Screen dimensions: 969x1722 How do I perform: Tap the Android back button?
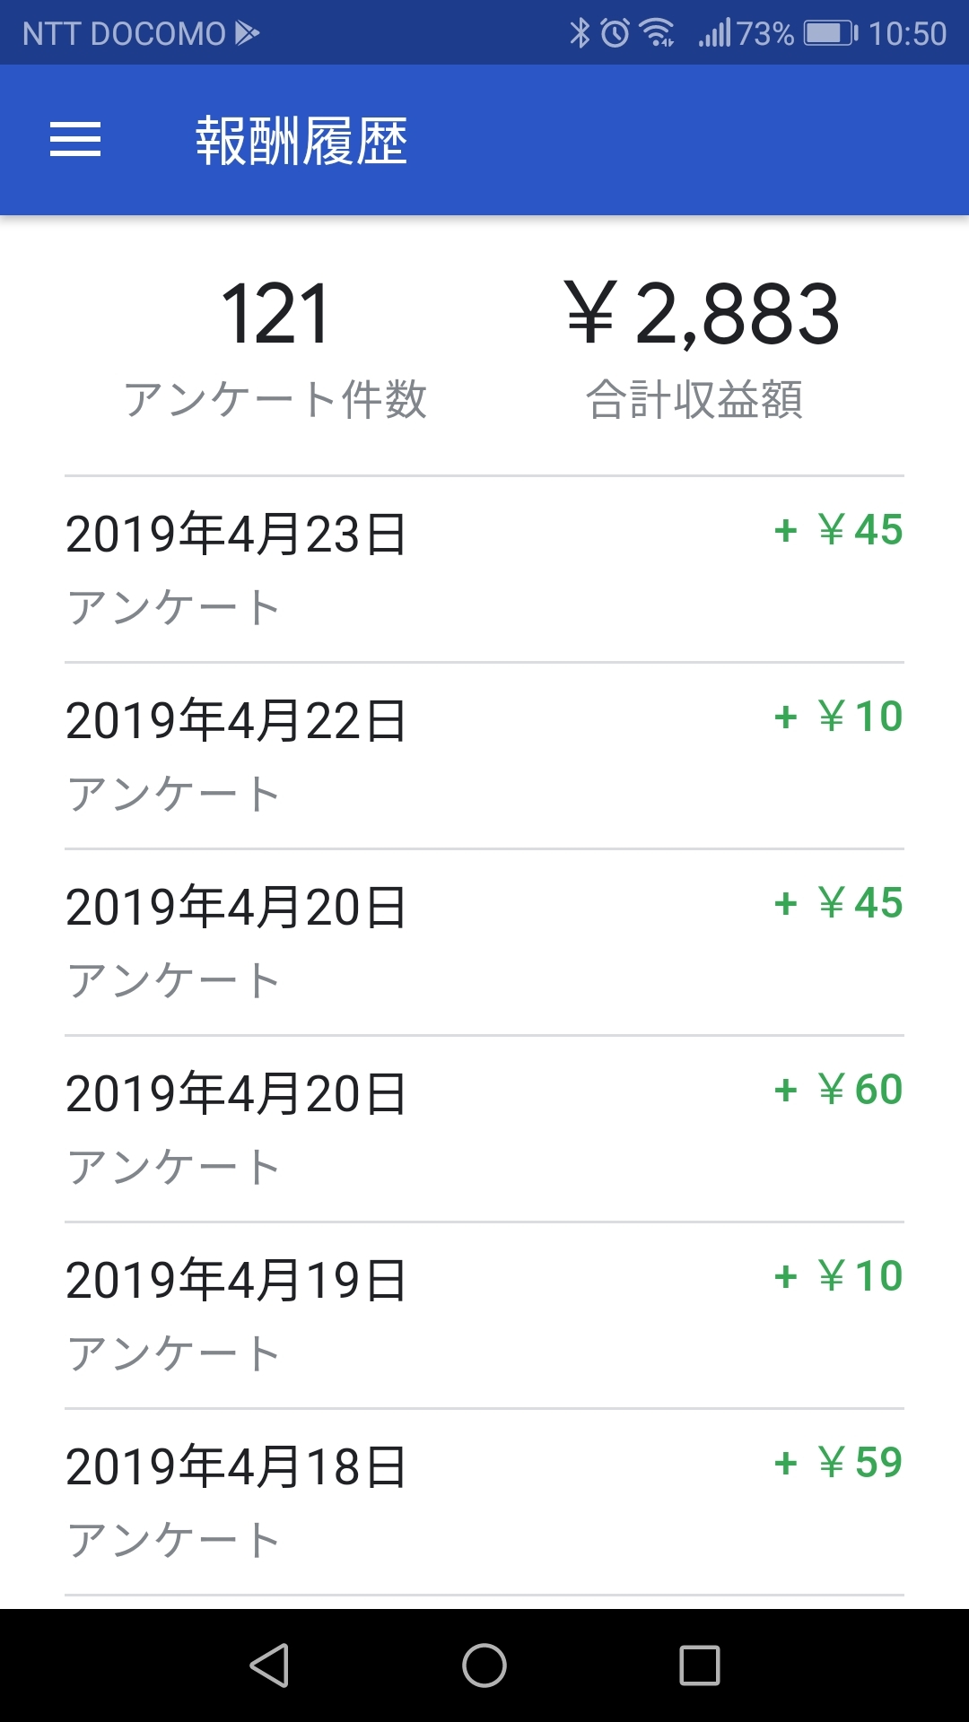click(269, 1665)
